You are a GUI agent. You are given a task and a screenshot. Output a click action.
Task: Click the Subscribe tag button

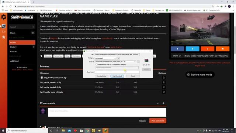click(48, 56)
